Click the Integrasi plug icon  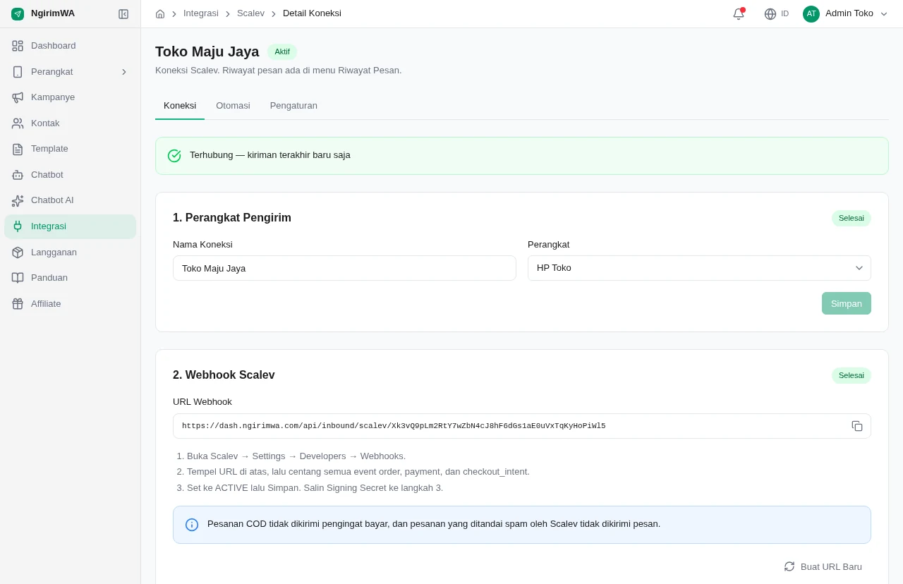pyautogui.click(x=18, y=226)
